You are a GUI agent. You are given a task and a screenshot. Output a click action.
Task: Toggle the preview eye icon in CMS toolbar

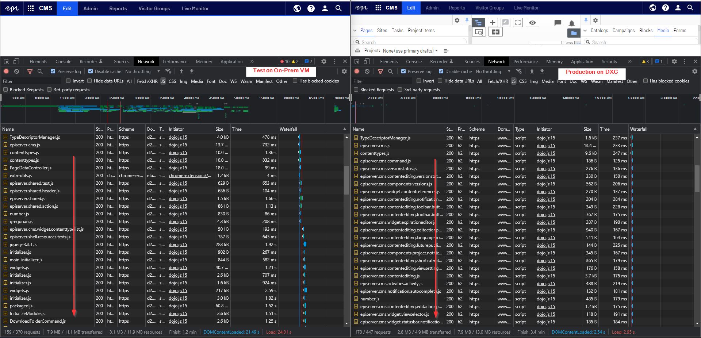[x=532, y=23]
